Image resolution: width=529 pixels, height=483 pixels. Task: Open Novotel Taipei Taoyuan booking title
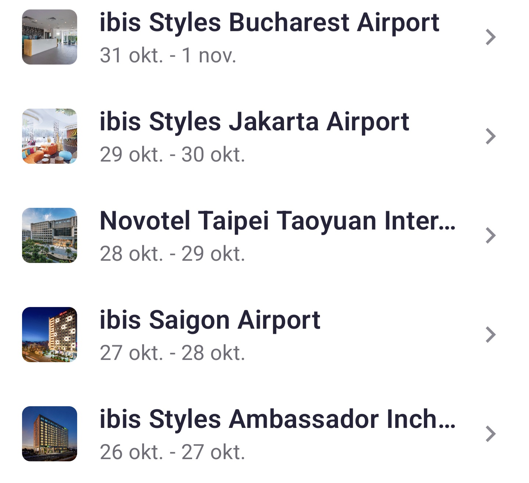277,221
